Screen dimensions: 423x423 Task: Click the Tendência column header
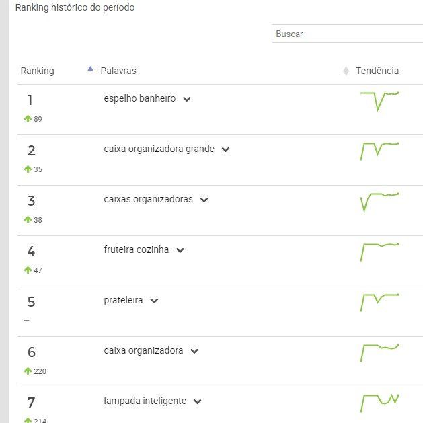[x=377, y=71]
